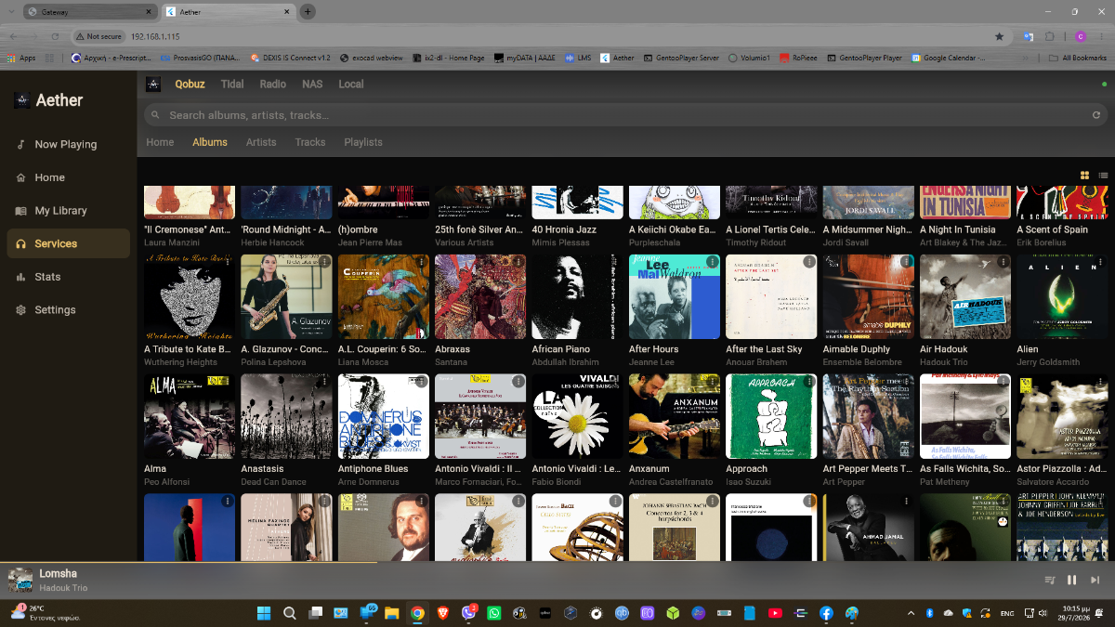Viewport: 1115px width, 627px height.
Task: Switch to the Artists tab
Action: point(261,142)
